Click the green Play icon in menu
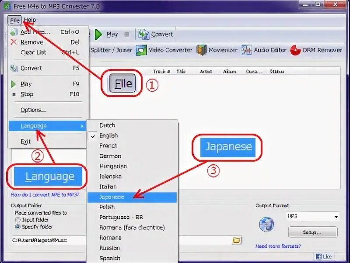 (14, 84)
